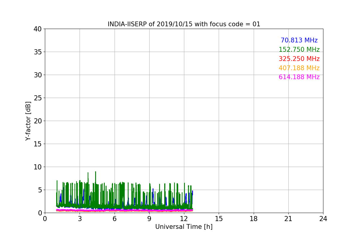Select the 407.188 MHz legend label
The height and width of the screenshot is (239, 359).
click(x=299, y=68)
